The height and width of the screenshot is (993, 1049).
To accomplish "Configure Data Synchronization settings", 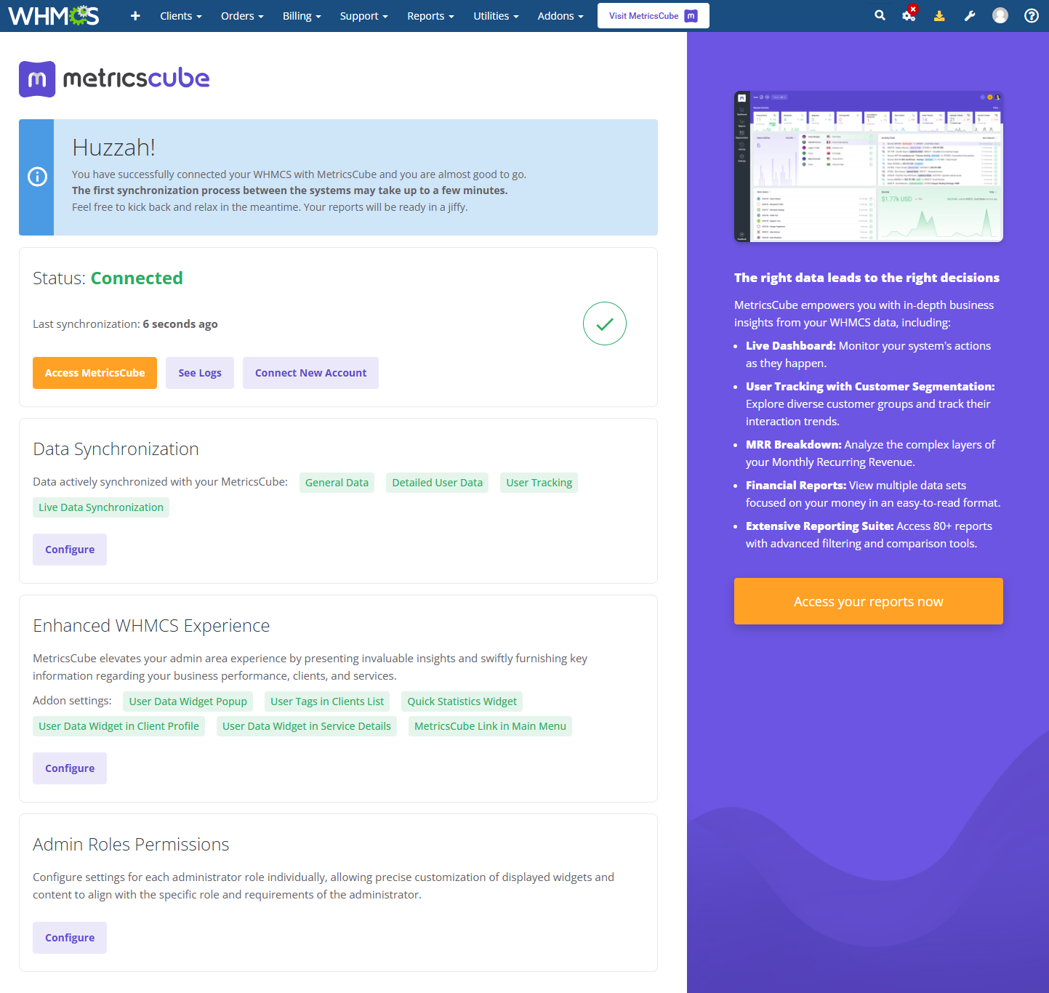I will tap(70, 550).
